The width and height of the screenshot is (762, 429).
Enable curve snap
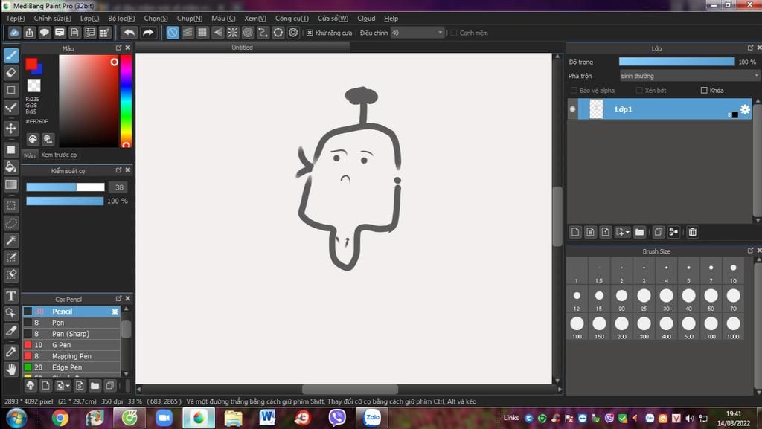(x=263, y=33)
